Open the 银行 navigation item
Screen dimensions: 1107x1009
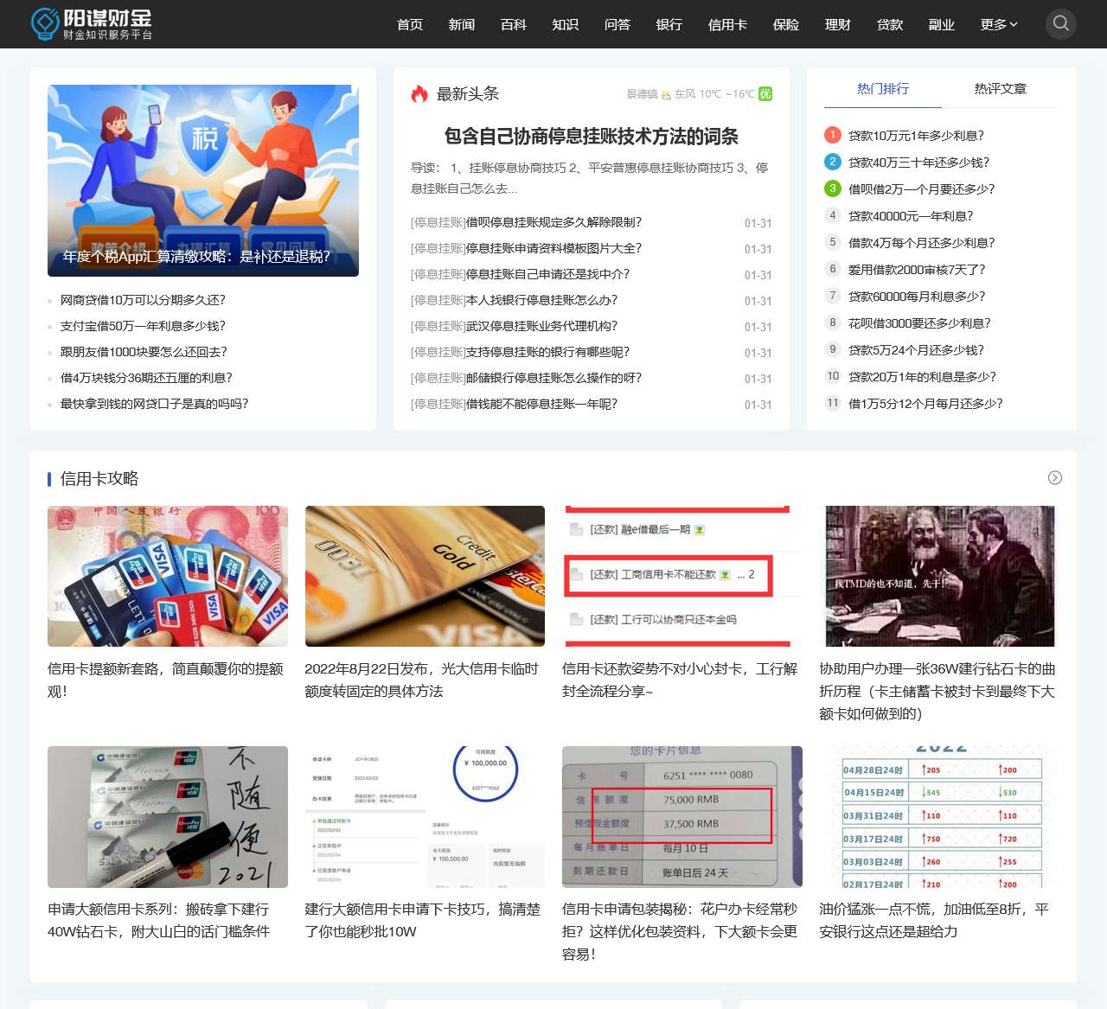click(x=669, y=24)
